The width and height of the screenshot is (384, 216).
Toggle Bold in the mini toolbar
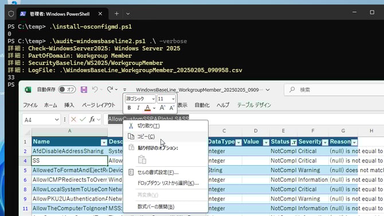(x=129, y=108)
